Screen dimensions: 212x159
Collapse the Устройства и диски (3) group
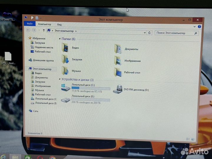pyautogui.click(x=59, y=79)
